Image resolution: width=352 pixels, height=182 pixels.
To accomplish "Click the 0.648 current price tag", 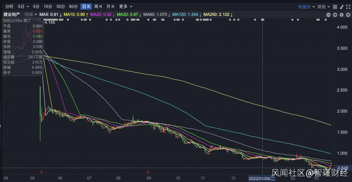I will (x=343, y=168).
